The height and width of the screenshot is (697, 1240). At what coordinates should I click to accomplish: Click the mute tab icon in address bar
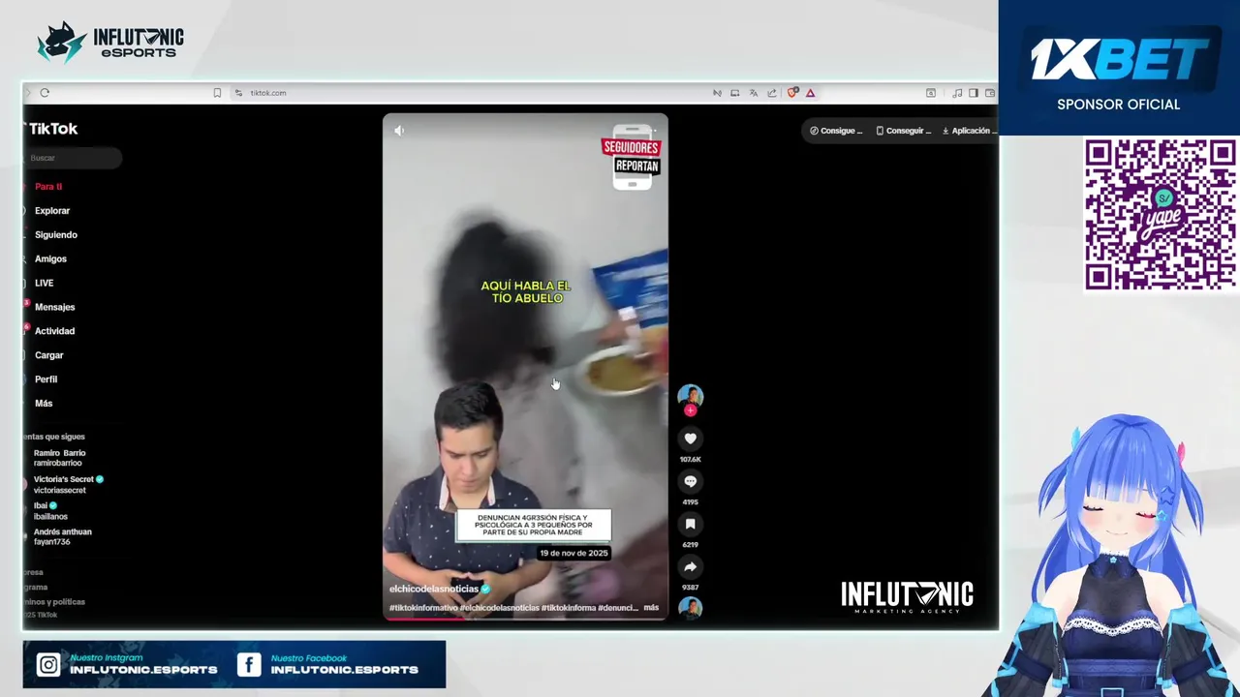click(717, 93)
